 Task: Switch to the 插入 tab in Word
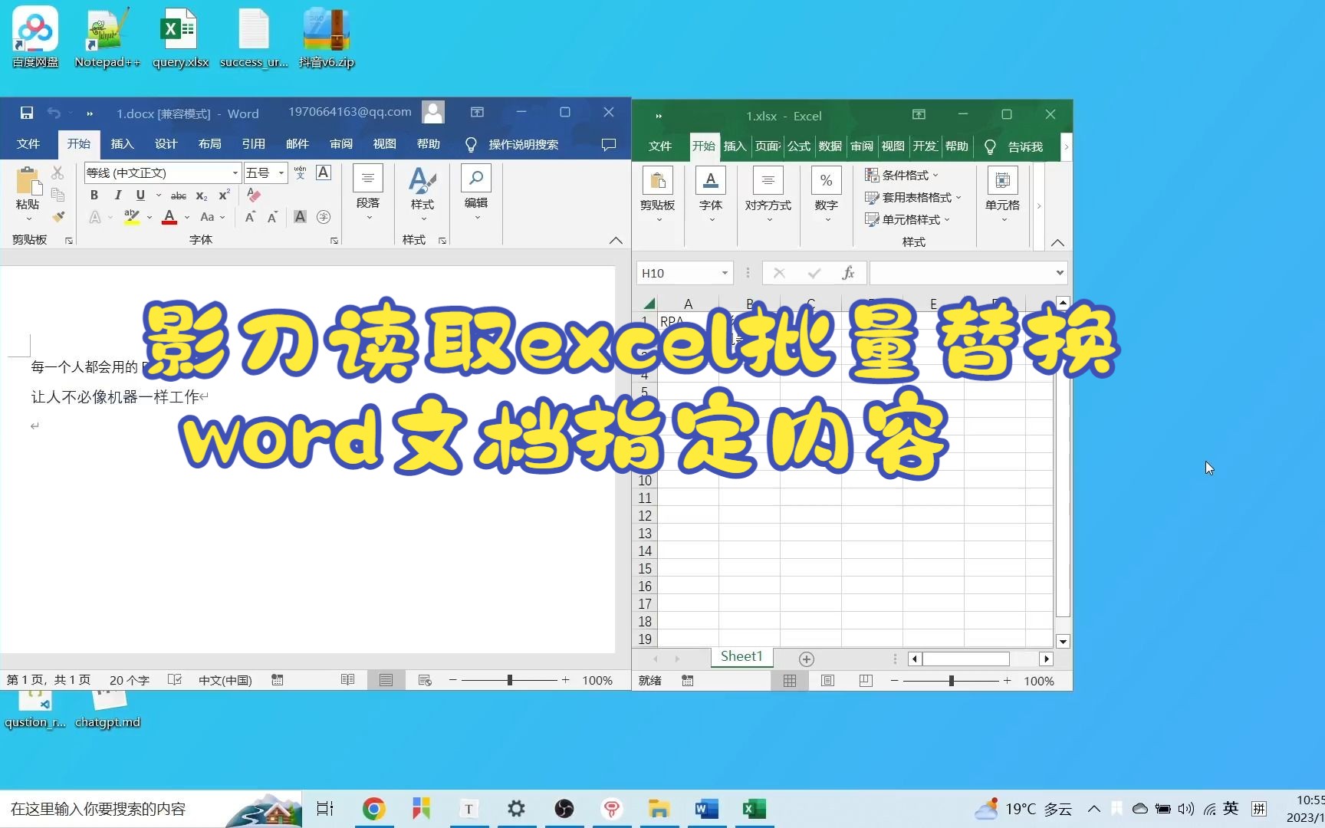[122, 144]
